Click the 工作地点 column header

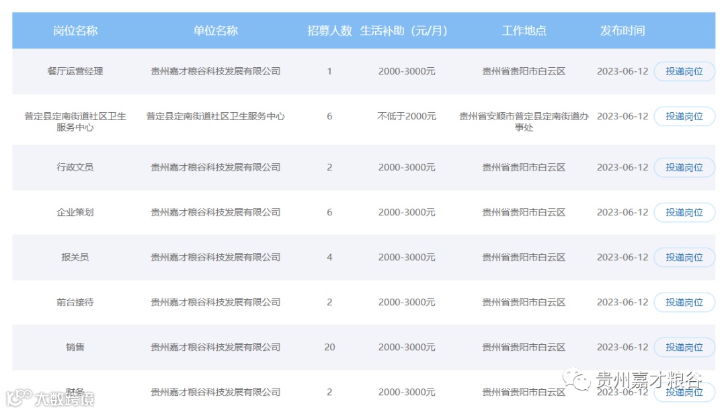(x=524, y=31)
